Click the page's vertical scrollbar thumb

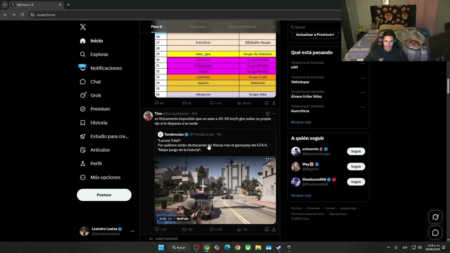(448, 86)
